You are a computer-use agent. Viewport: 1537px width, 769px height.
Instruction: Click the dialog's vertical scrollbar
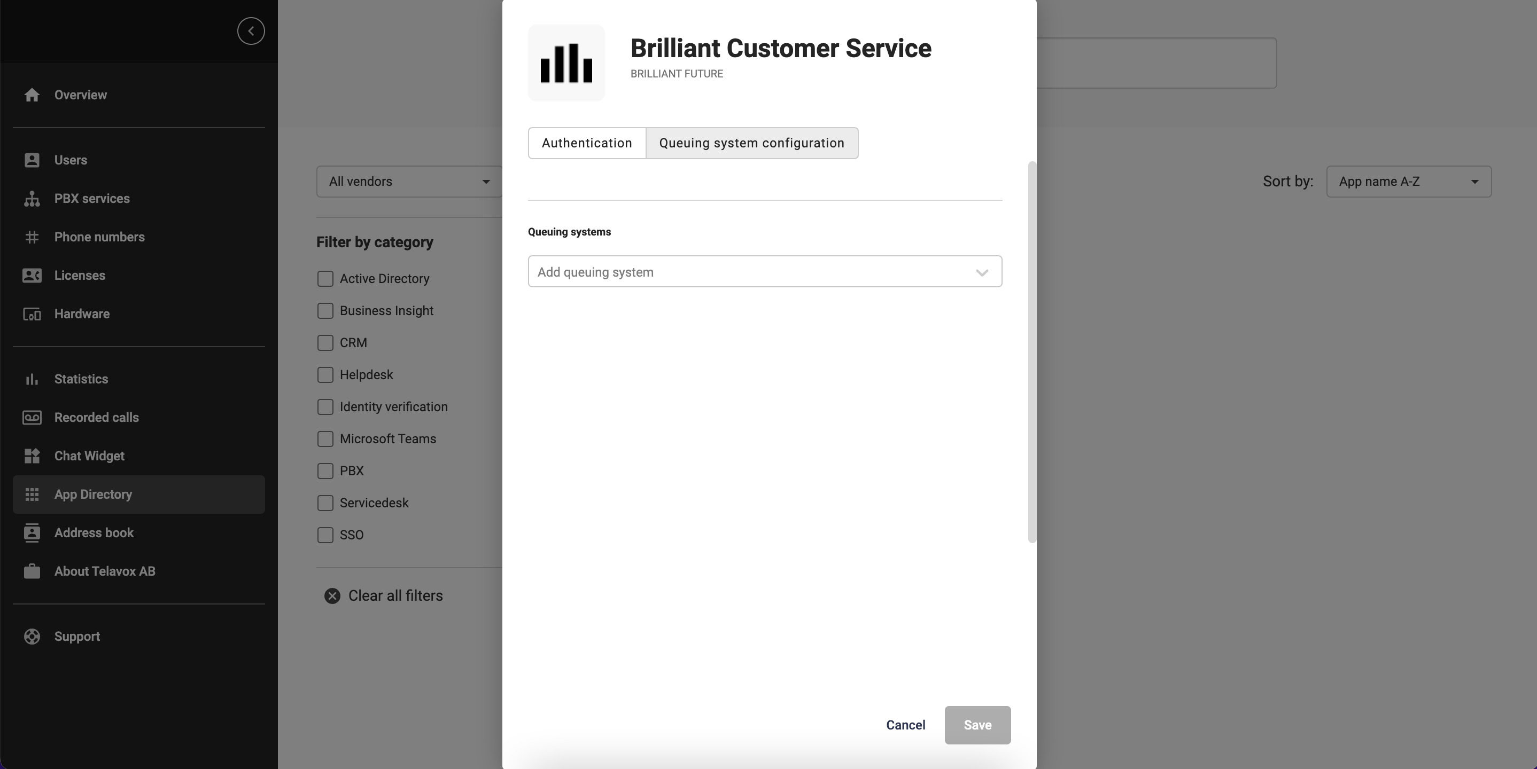click(x=1031, y=352)
